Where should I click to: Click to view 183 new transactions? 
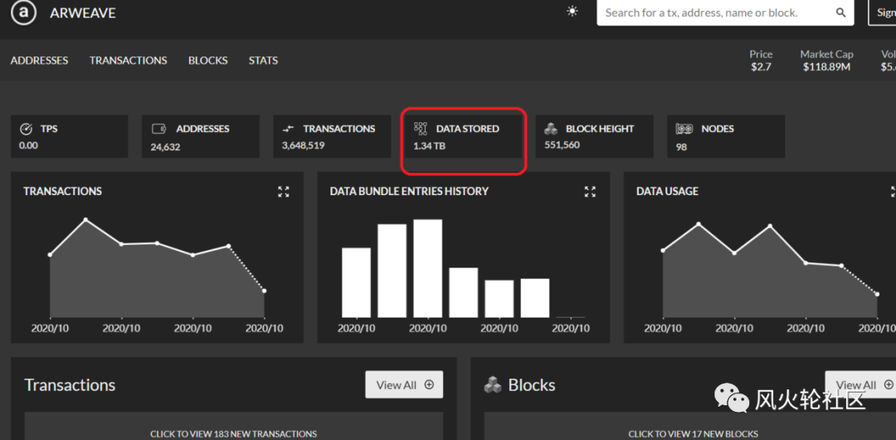234,433
